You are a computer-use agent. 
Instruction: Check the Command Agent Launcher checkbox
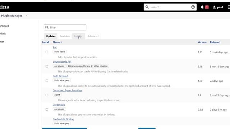[47, 95]
